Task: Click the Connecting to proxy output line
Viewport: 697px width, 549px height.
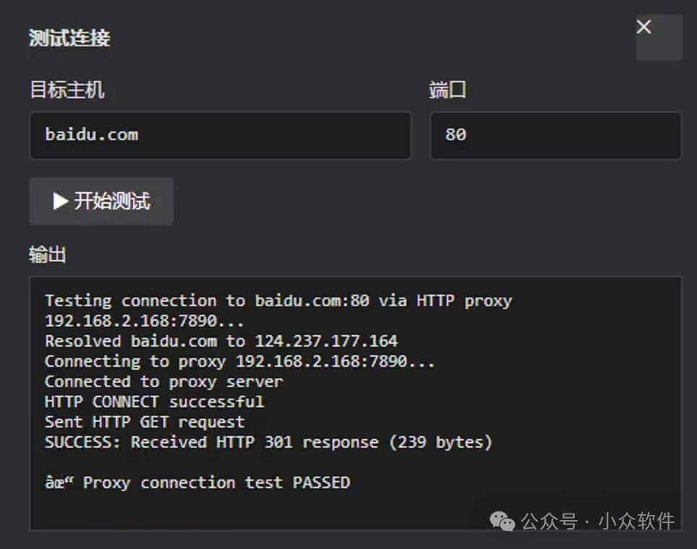Action: (239, 360)
